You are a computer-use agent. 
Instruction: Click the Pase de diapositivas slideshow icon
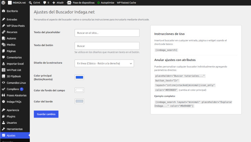[69, 3]
